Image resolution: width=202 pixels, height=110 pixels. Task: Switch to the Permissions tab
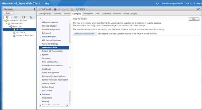click(x=88, y=14)
